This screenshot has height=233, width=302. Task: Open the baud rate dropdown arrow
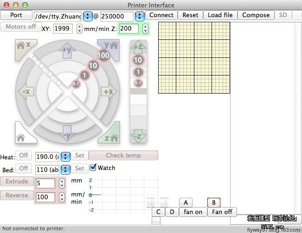point(140,16)
